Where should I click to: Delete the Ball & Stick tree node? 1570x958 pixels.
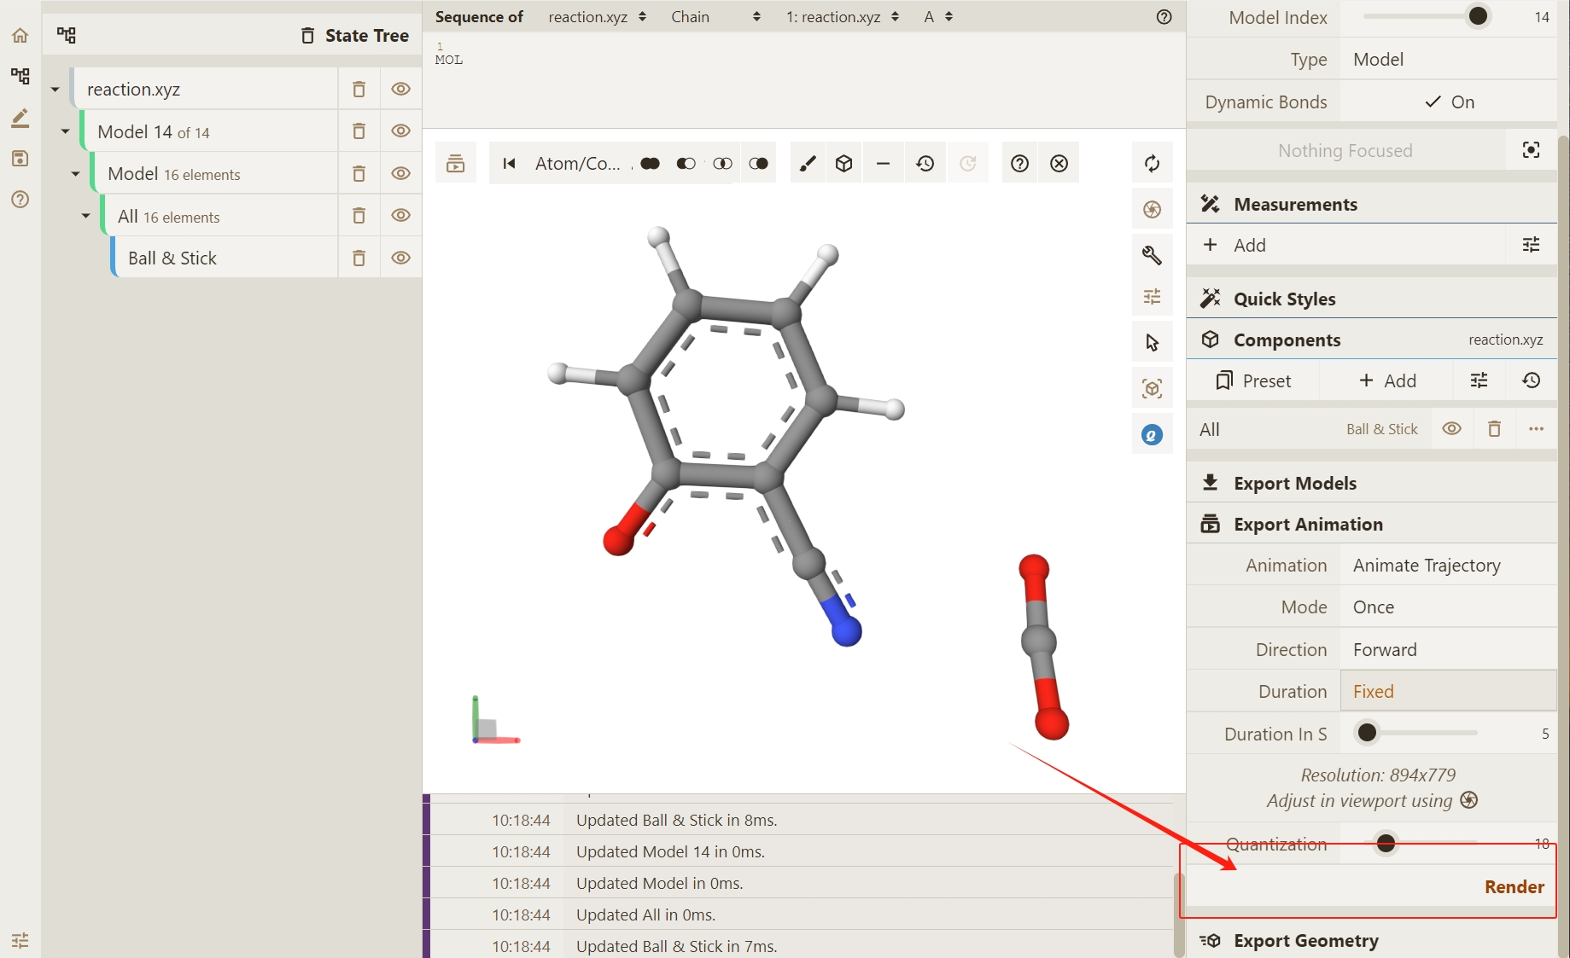click(x=359, y=258)
